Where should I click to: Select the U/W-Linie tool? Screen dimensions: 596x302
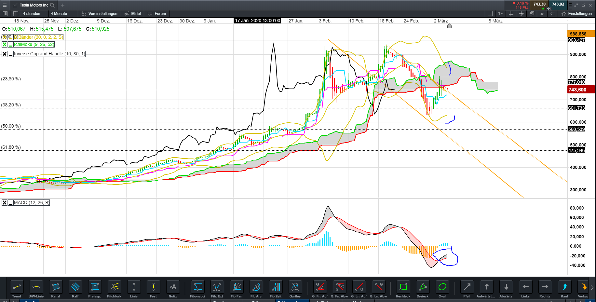(36, 289)
